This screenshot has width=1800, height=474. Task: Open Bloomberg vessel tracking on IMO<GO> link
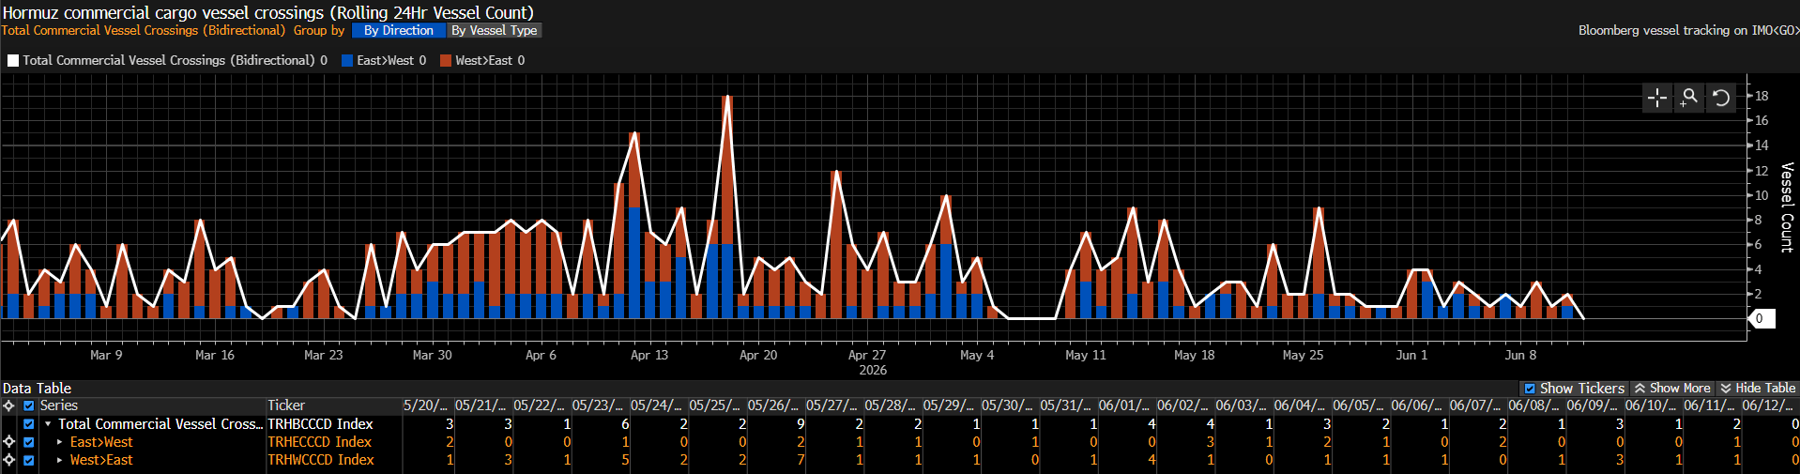(x=1688, y=31)
